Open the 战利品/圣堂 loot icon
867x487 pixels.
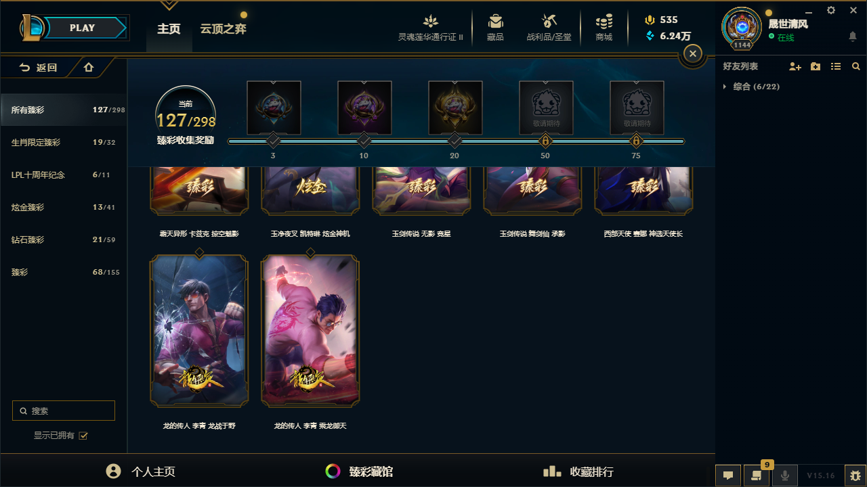tap(549, 21)
